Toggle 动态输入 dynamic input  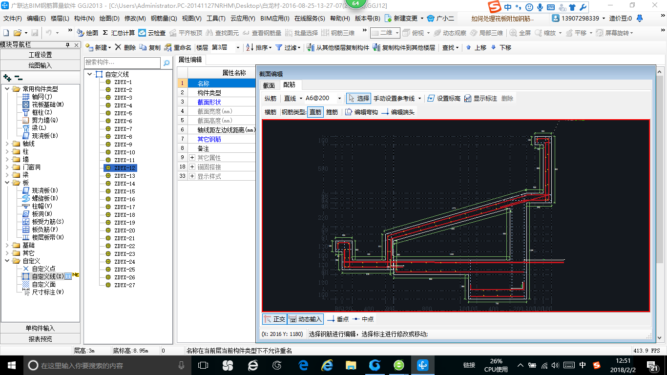click(306, 319)
